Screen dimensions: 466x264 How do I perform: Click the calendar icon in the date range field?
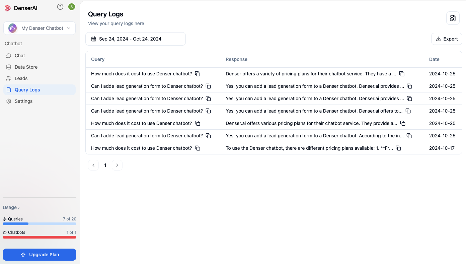point(93,39)
